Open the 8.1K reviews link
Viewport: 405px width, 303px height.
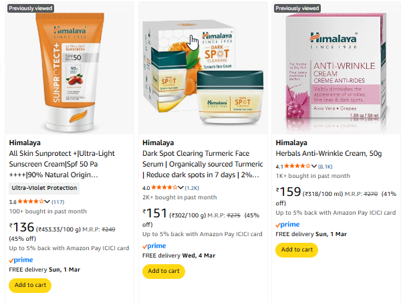tap(325, 167)
